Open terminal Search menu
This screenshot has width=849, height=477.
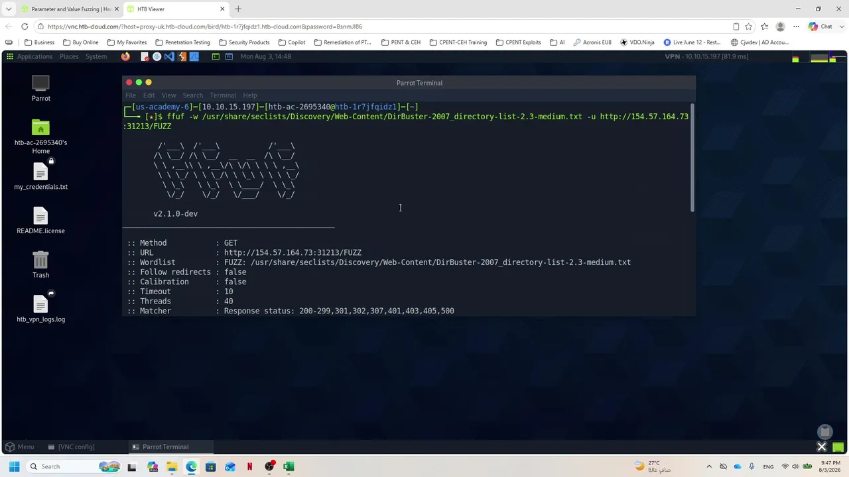coord(193,95)
